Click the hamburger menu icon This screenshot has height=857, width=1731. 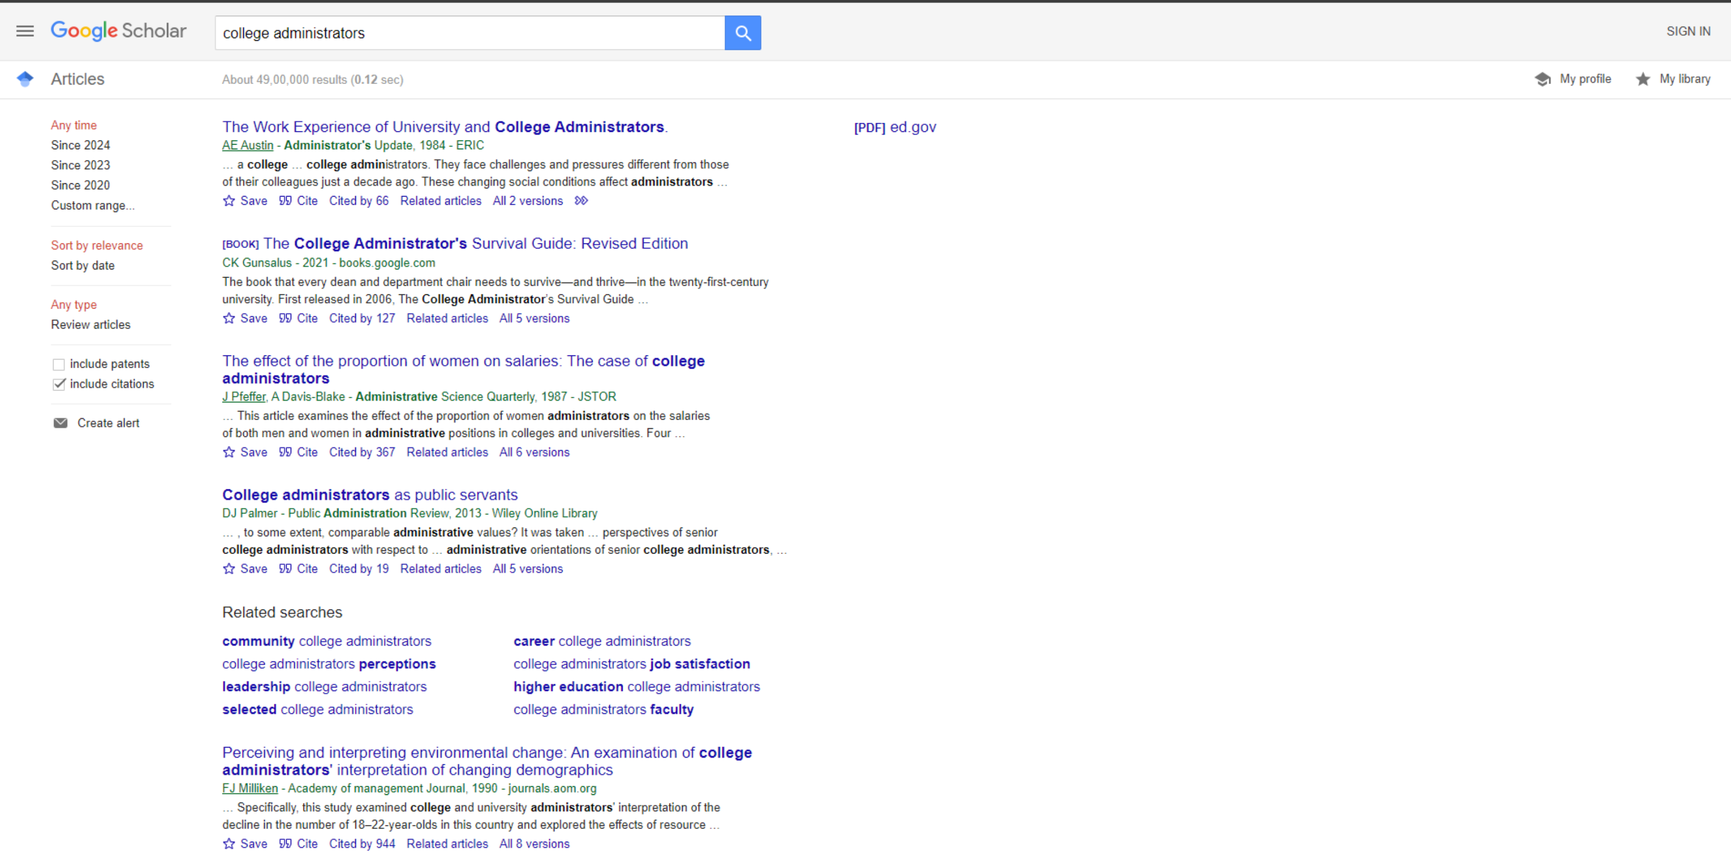click(25, 32)
